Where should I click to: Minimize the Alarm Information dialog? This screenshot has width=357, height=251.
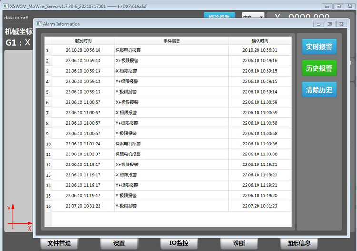(x=318, y=24)
